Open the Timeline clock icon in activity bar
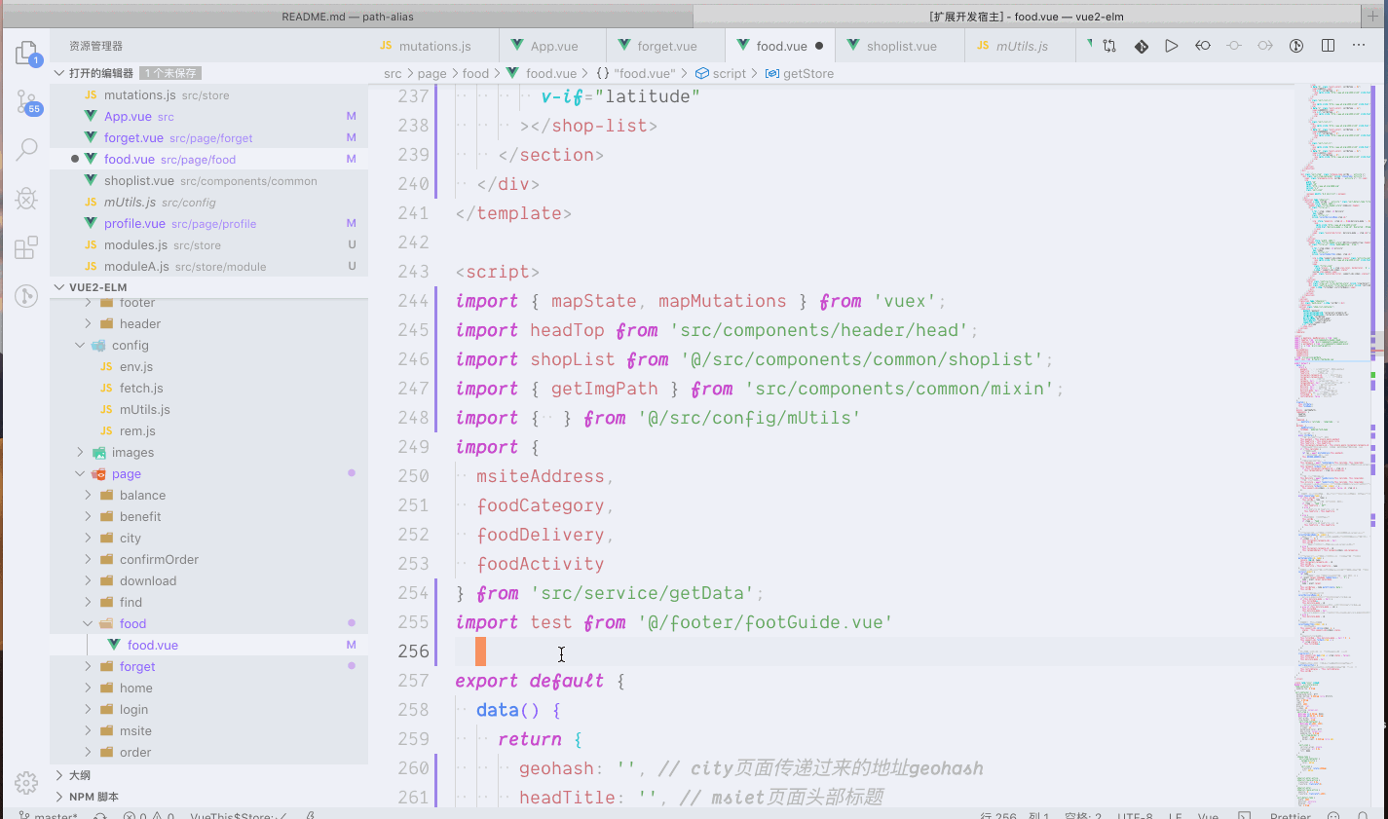This screenshot has height=819, width=1388. (x=26, y=296)
